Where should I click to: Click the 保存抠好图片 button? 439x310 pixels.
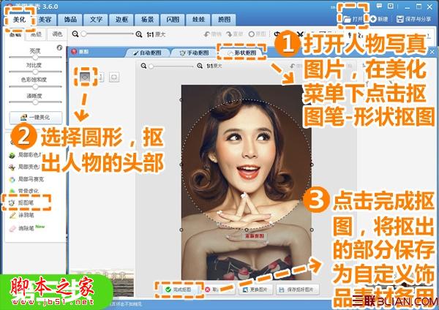(x=297, y=290)
